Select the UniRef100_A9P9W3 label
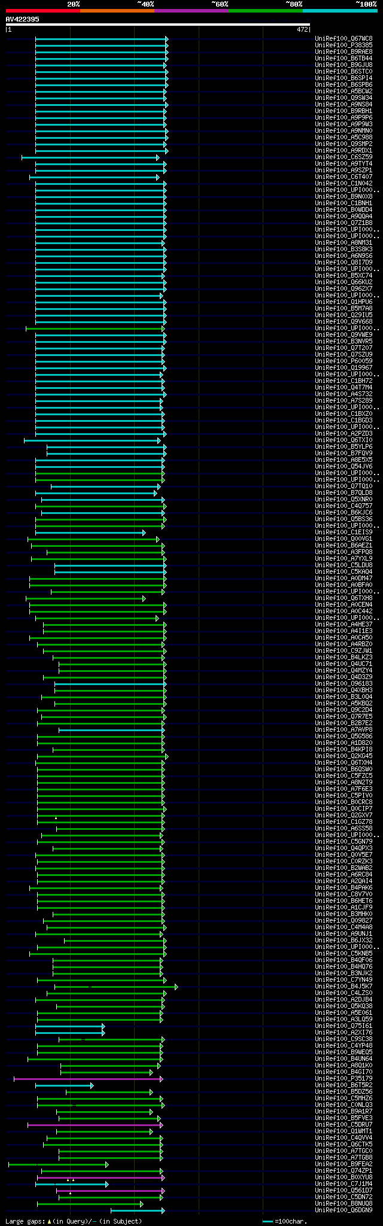The width and height of the screenshot is (383, 1226). click(x=344, y=124)
